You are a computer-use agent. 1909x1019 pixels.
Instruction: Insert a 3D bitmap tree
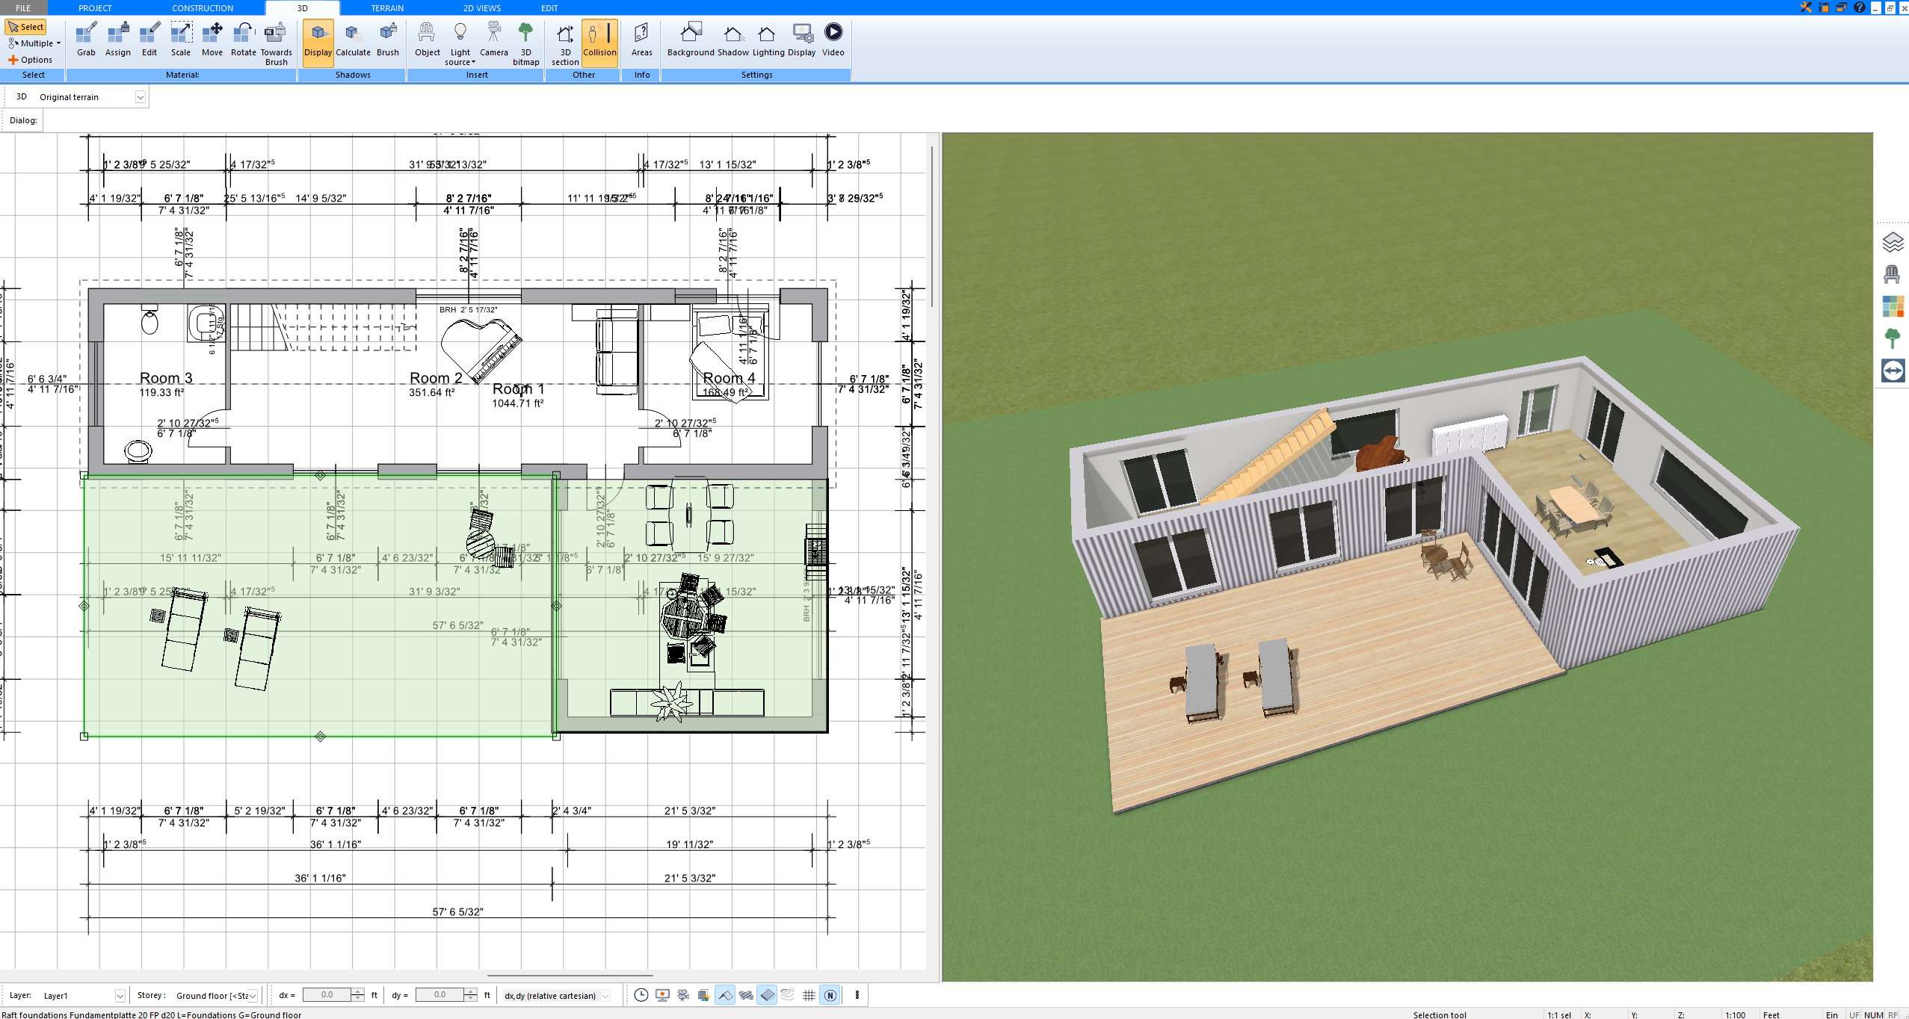pyautogui.click(x=525, y=44)
